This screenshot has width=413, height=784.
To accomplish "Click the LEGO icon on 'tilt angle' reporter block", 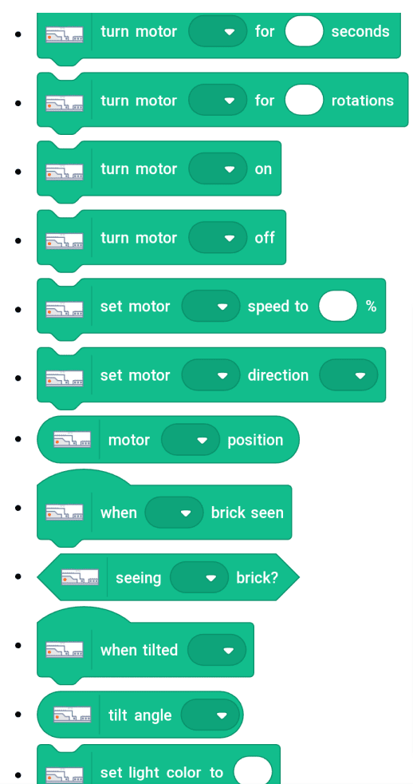I will pos(73,715).
